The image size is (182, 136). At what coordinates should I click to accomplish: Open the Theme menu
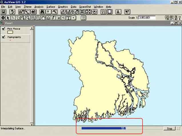tap(27, 6)
